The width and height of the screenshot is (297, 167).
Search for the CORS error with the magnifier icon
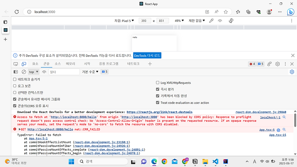284,117
